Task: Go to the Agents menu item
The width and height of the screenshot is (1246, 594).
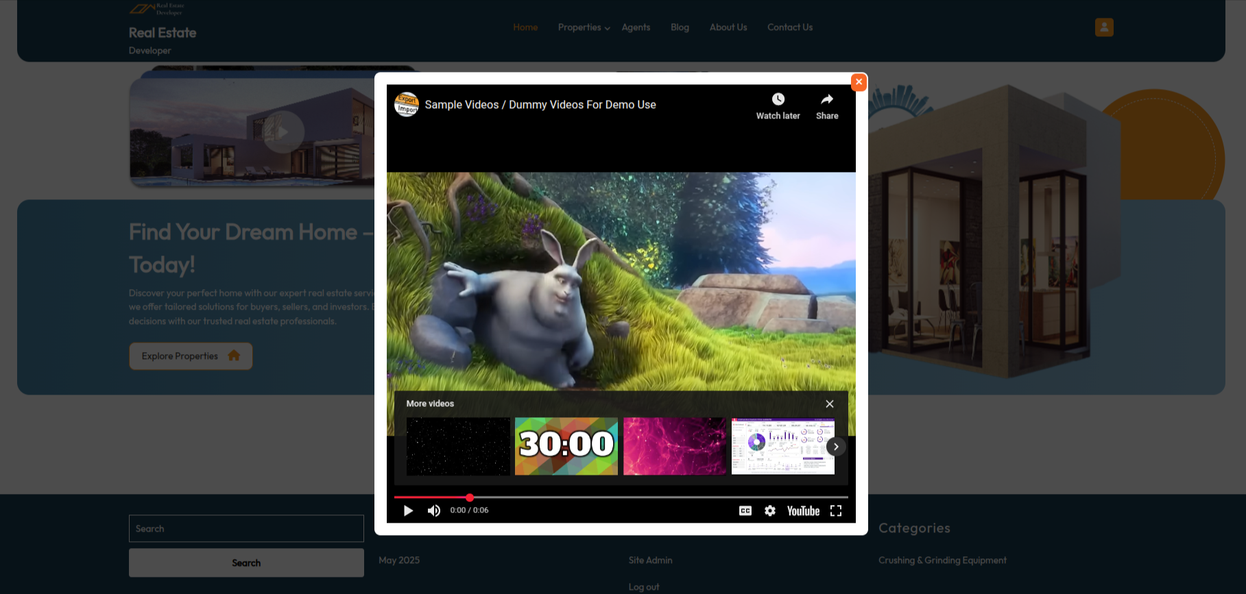Action: click(636, 27)
